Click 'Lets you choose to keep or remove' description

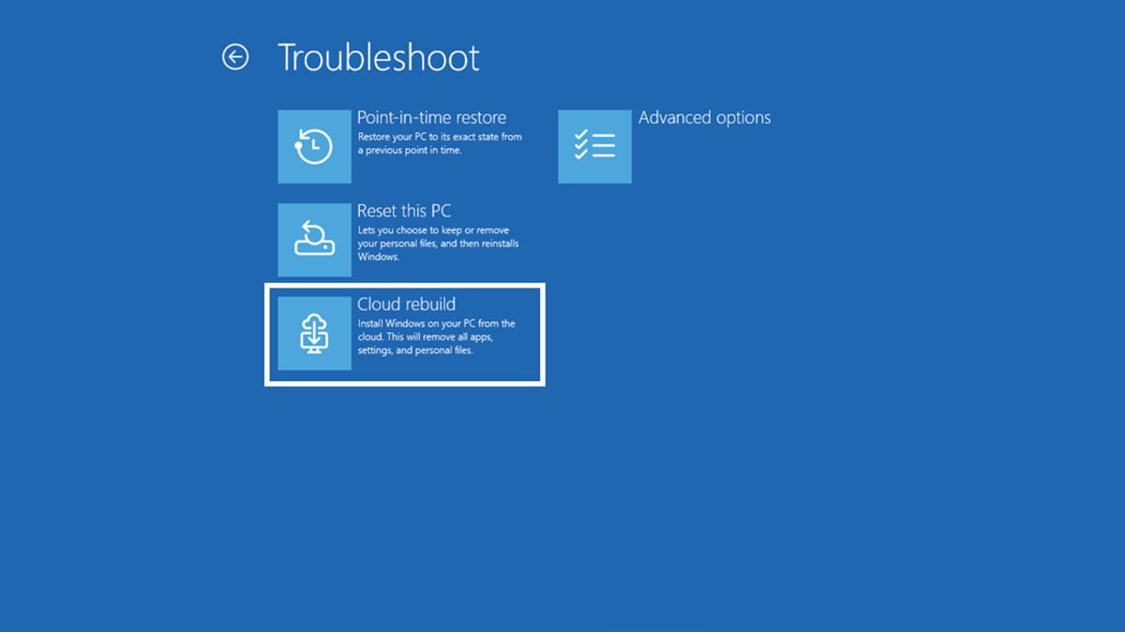[x=438, y=243]
